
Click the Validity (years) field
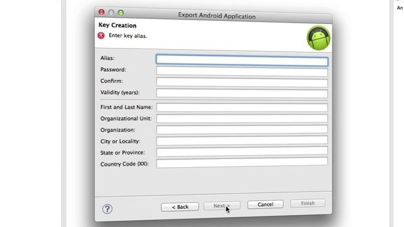pyautogui.click(x=242, y=93)
